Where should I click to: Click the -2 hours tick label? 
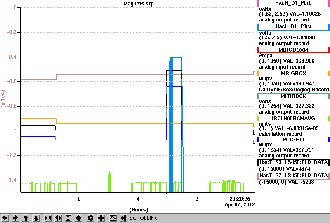coord(196,199)
